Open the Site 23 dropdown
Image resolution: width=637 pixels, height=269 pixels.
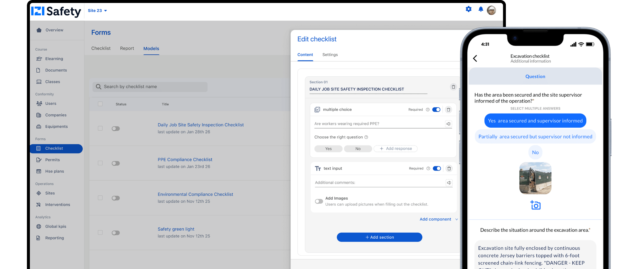(97, 10)
